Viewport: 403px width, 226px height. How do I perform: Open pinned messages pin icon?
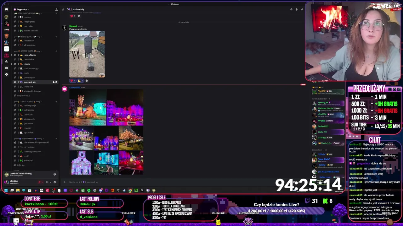click(x=302, y=9)
